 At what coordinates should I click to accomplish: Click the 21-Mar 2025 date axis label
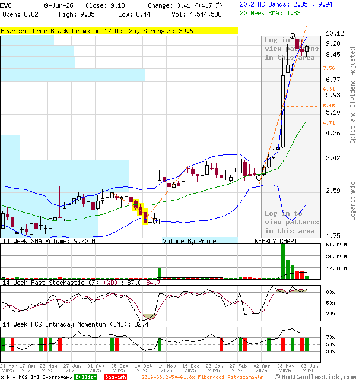(8, 368)
